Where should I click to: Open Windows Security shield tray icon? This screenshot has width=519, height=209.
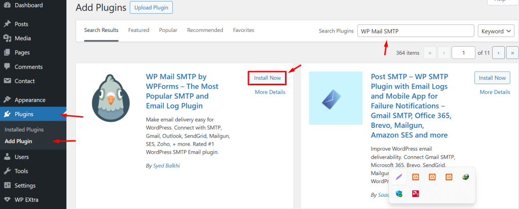coord(399,194)
